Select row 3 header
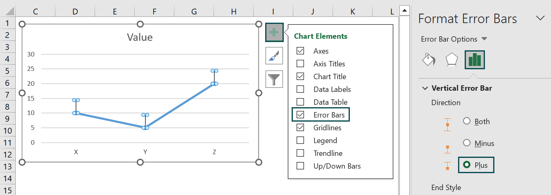The image size is (551, 195). coord(8,47)
